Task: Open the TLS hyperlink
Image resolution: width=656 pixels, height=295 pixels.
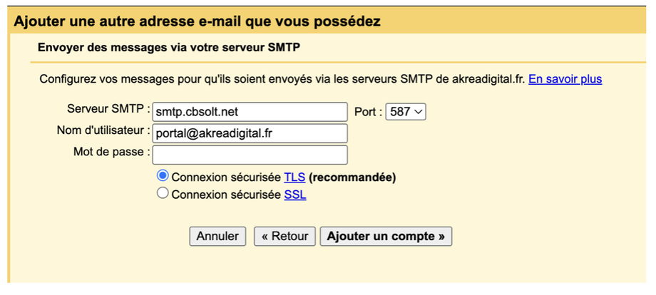Action: click(x=294, y=177)
